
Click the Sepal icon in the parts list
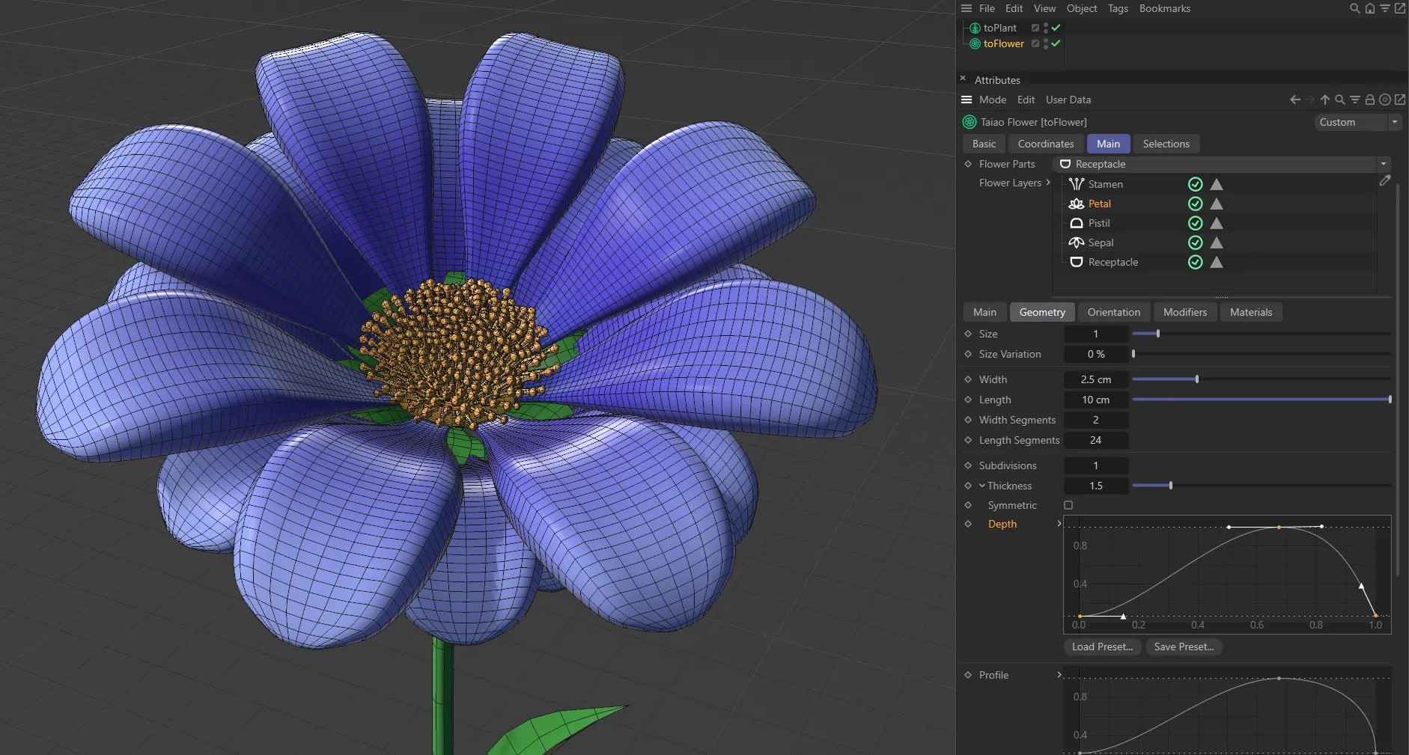(x=1076, y=242)
